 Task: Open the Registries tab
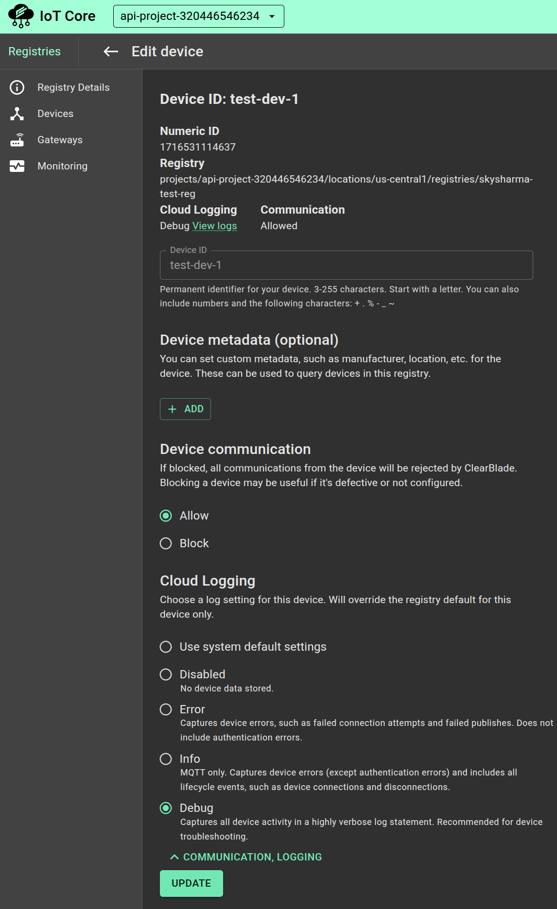point(35,51)
